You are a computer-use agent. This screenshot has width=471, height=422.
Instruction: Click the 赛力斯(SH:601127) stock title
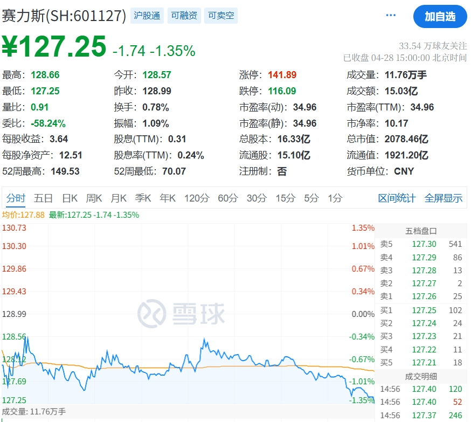coord(64,16)
